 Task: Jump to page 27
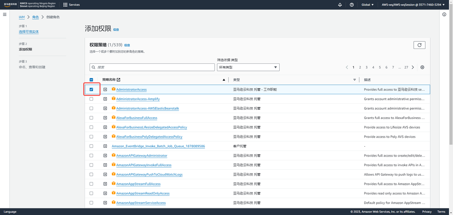tap(406, 67)
